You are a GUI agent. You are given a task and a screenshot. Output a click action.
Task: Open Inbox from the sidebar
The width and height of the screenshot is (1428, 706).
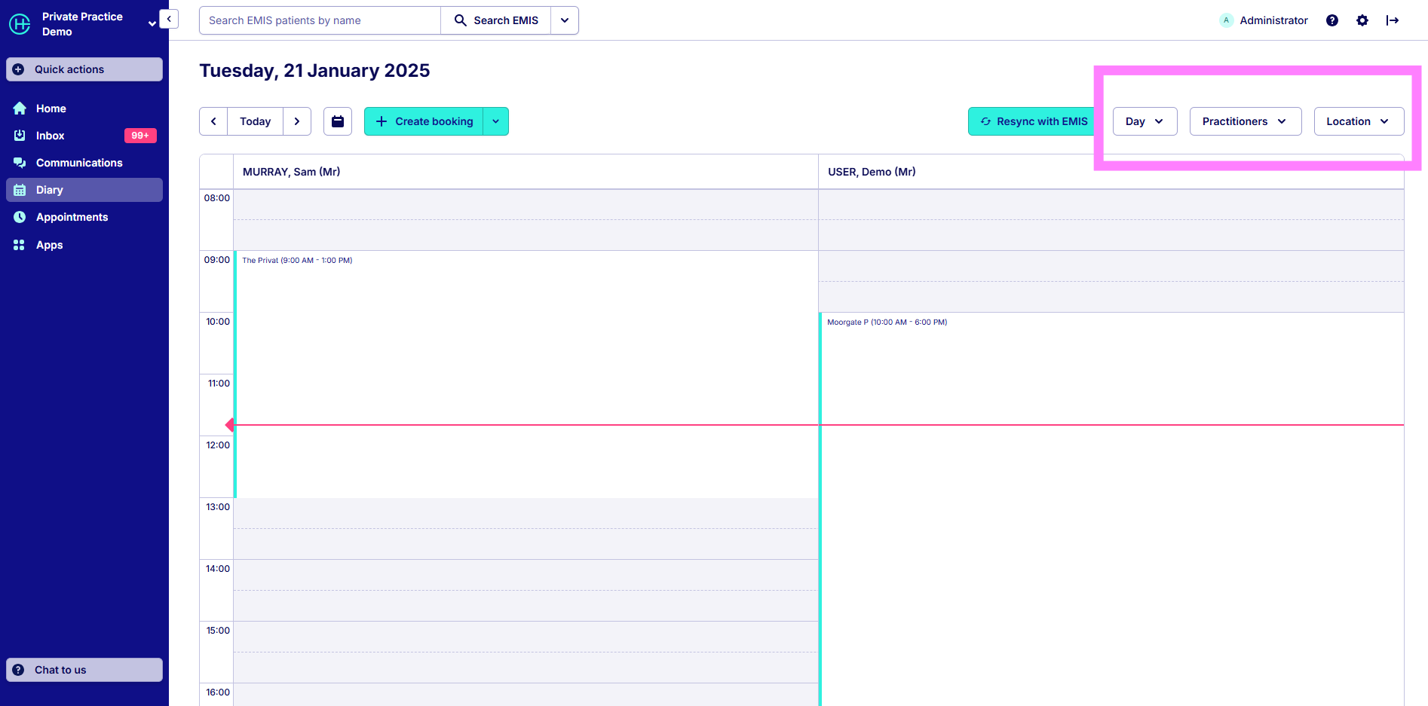(51, 136)
